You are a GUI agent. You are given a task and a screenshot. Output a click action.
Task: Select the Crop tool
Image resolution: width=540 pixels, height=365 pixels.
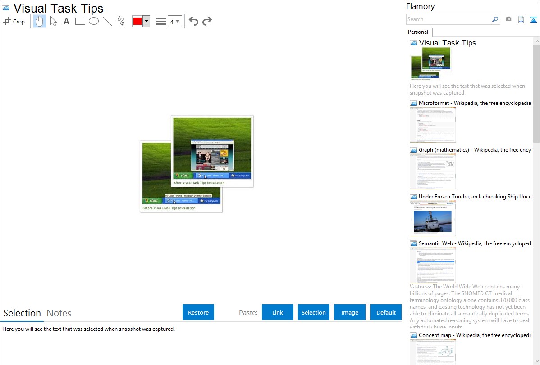tap(14, 21)
